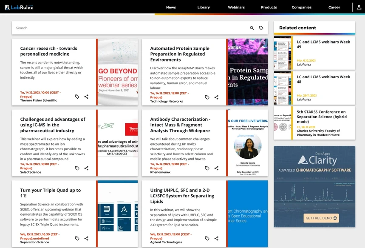Share the Antibody Characterization webinar
The image size is (365, 248).
click(216, 168)
